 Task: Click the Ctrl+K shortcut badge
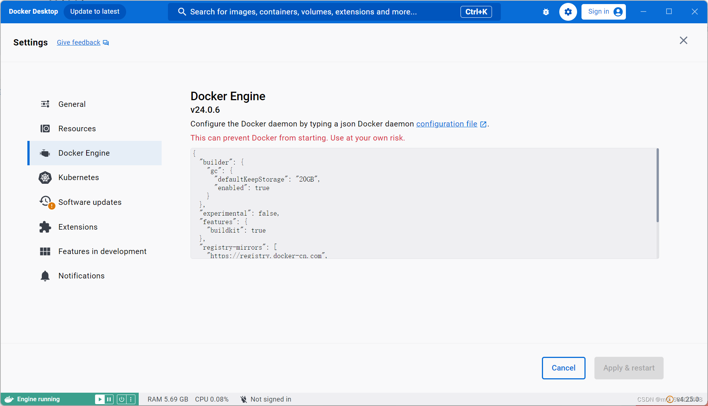[x=476, y=12]
